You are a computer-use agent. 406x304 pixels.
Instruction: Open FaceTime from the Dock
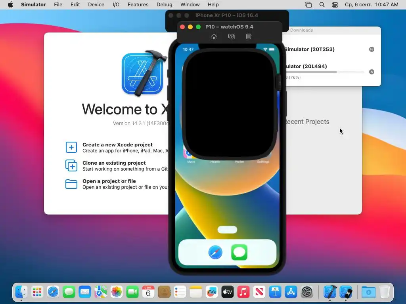click(x=132, y=292)
